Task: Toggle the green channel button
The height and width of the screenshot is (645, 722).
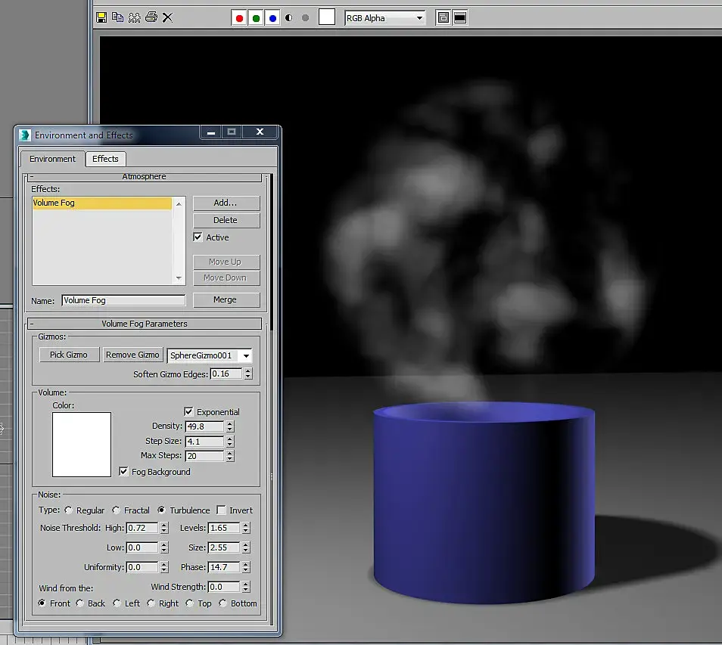Action: click(256, 18)
